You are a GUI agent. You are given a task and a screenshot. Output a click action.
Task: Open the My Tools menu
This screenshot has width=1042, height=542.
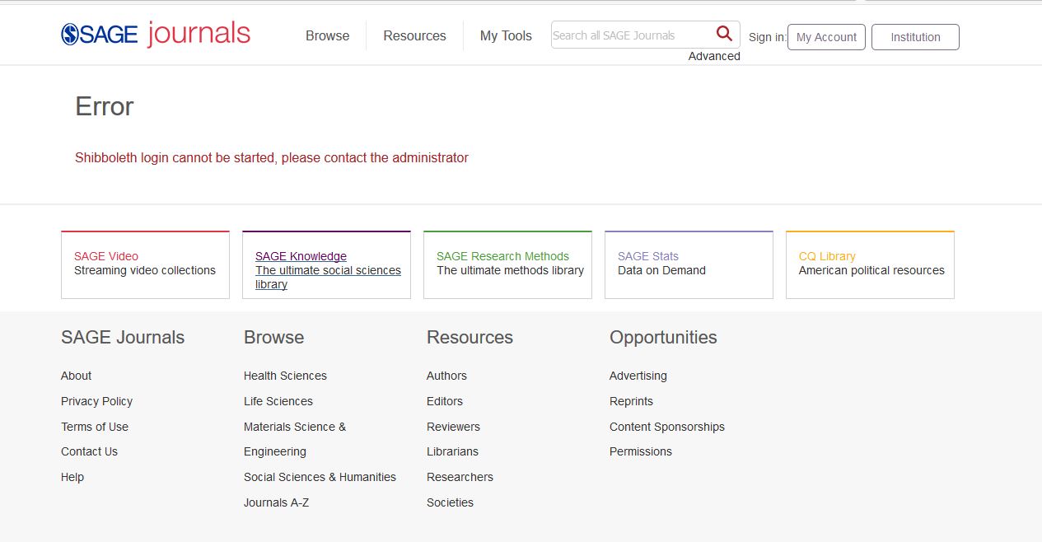pyautogui.click(x=506, y=36)
